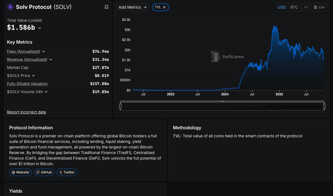Open the GitHub repository link

click(x=44, y=172)
